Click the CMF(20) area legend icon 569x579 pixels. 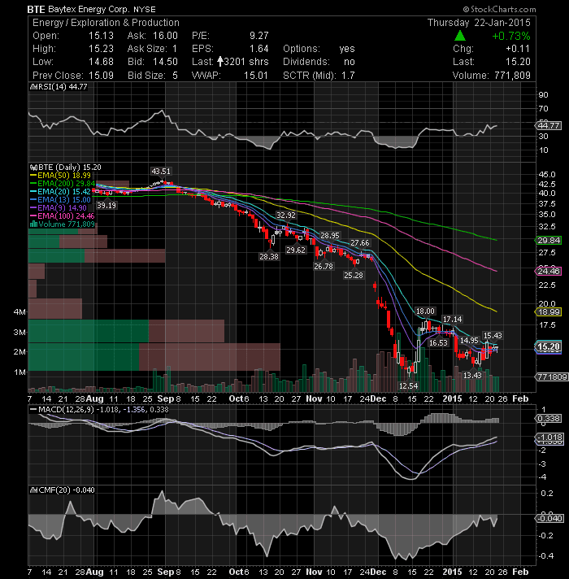(x=33, y=490)
